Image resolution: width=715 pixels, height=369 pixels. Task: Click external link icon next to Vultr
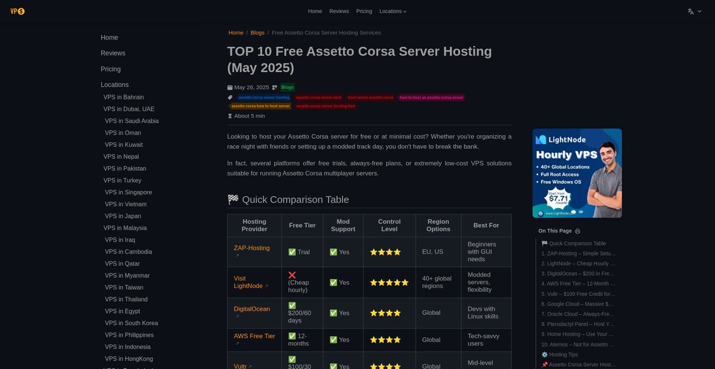pyautogui.click(x=250, y=367)
